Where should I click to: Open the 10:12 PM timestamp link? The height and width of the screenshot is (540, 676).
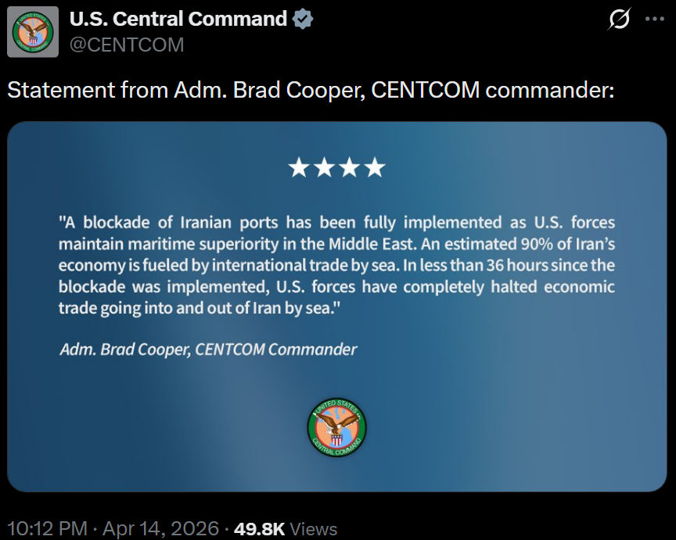tap(46, 529)
